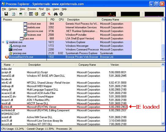Image resolution: width=166 pixels, height=132 pixels.
Task: Click the Commit Charge: 11.59% status entry
Action: [40, 129]
